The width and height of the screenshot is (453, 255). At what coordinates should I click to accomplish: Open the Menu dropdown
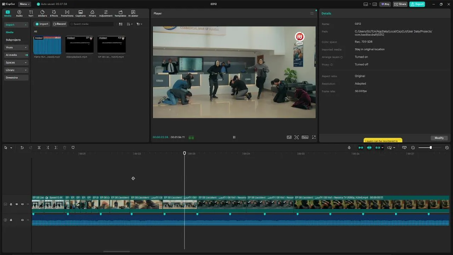click(24, 4)
